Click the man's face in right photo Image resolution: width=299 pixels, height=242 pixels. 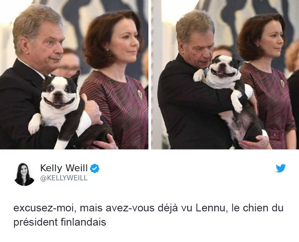coord(201,50)
